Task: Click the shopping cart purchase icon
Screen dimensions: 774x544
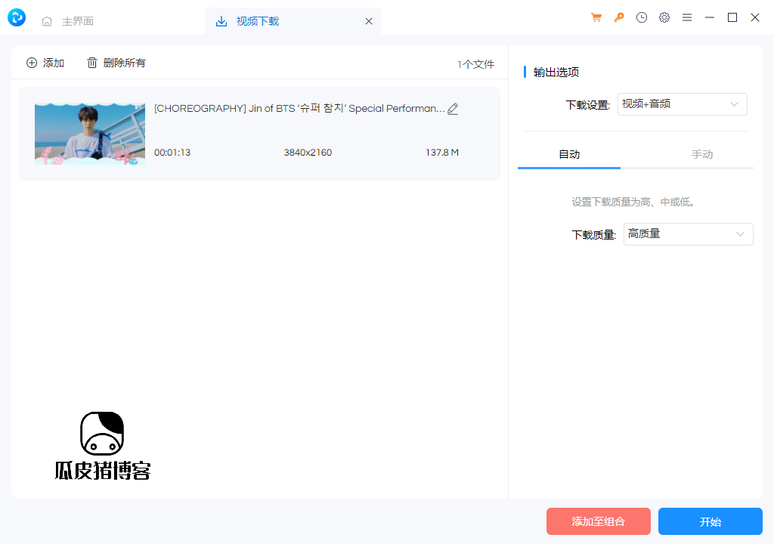Action: [596, 17]
